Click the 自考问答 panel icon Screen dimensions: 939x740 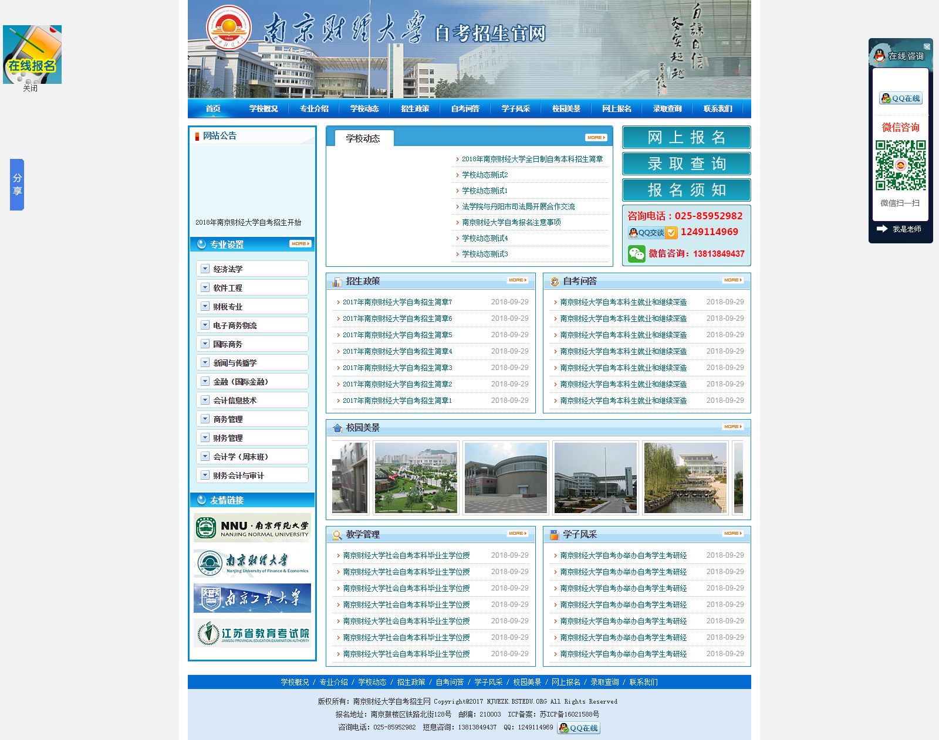pos(554,281)
